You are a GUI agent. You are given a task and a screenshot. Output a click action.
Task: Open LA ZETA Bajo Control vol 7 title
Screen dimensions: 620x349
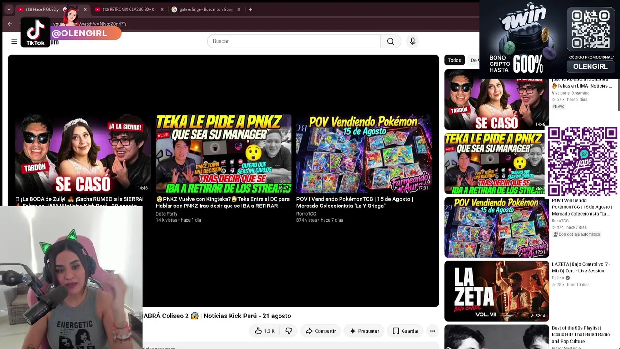click(580, 268)
